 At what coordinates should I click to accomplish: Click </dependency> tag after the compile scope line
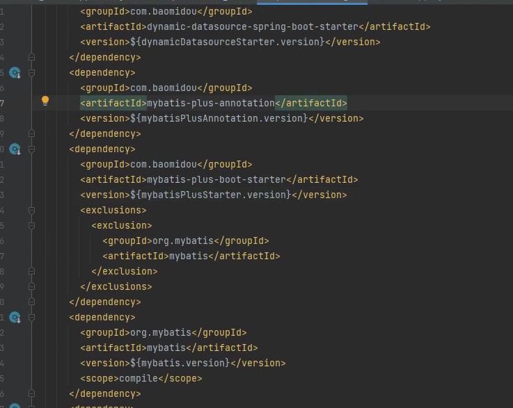coord(105,393)
